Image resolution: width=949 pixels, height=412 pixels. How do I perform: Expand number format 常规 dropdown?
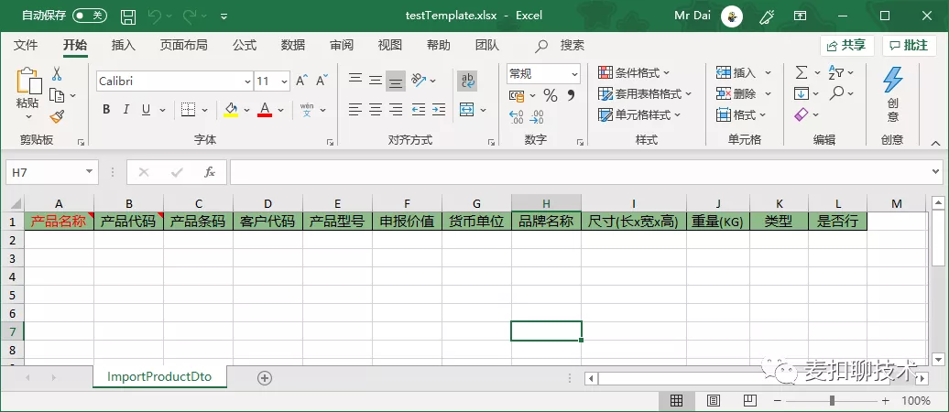coord(574,74)
